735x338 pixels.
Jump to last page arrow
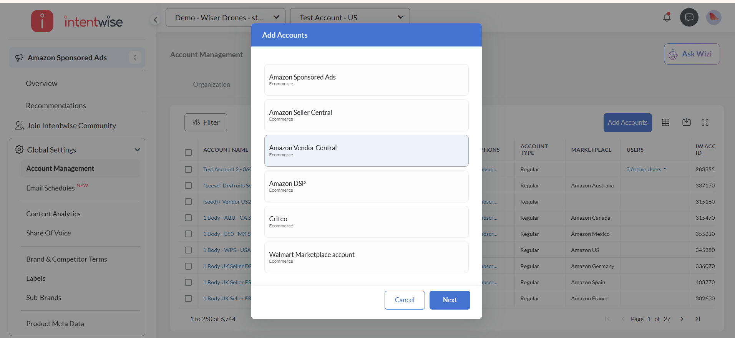(x=698, y=319)
